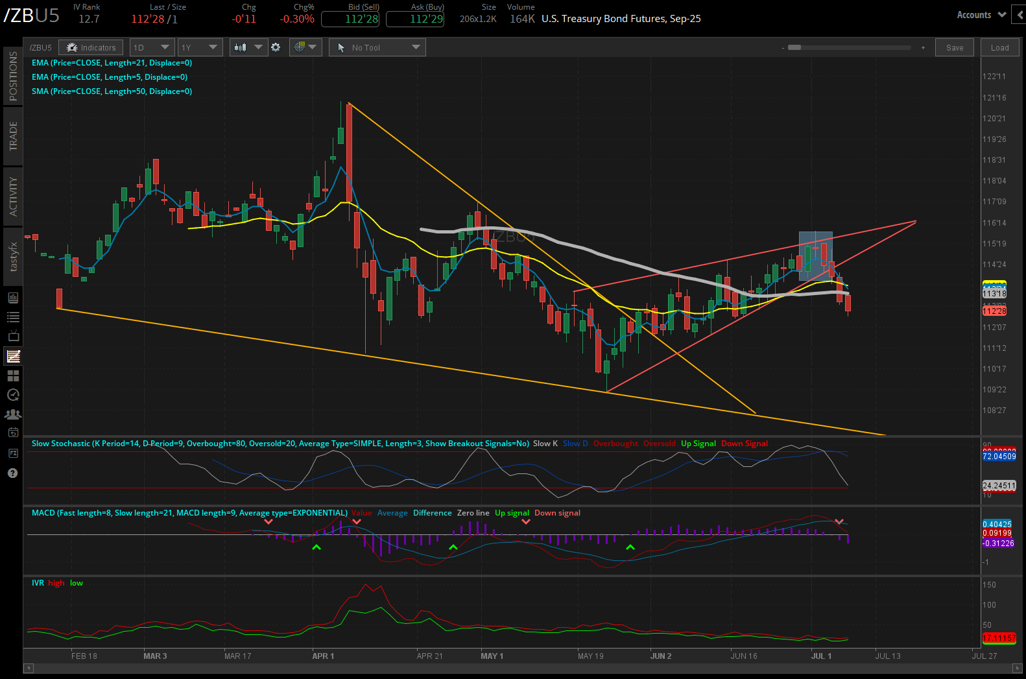Click the 112'28 current price tag

[x=994, y=311]
